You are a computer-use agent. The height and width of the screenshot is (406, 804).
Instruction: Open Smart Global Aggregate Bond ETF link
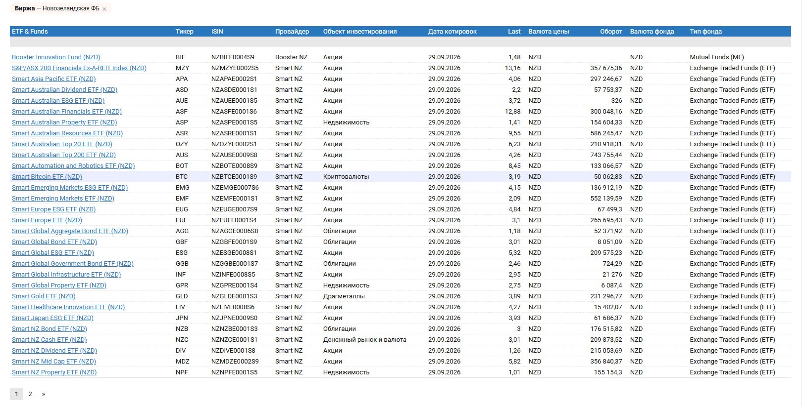70,231
